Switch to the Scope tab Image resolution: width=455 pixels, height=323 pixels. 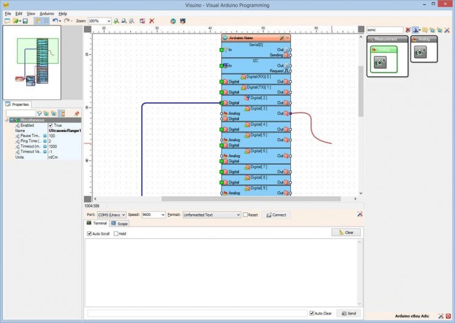[120, 224]
